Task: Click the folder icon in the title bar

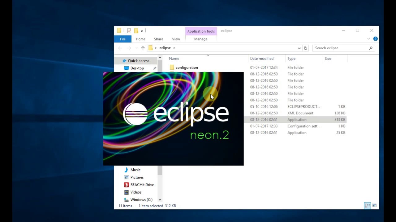Action: click(x=119, y=31)
